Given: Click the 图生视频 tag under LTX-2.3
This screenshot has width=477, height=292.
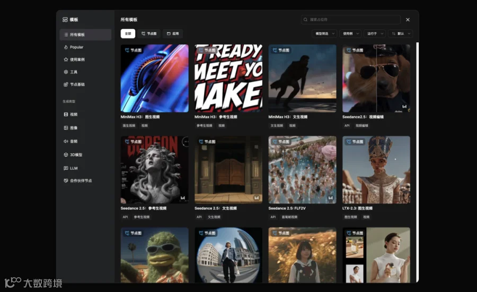Looking at the screenshot, I should [x=350, y=217].
